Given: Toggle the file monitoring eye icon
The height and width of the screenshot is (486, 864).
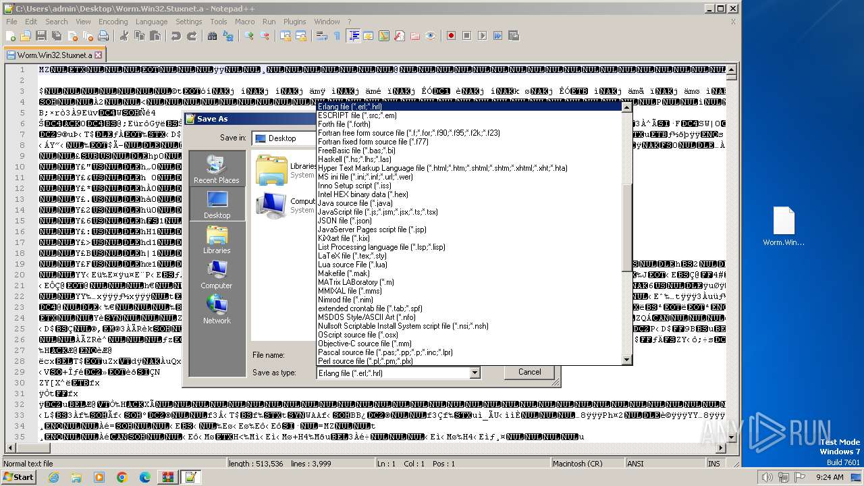Looking at the screenshot, I should [431, 36].
